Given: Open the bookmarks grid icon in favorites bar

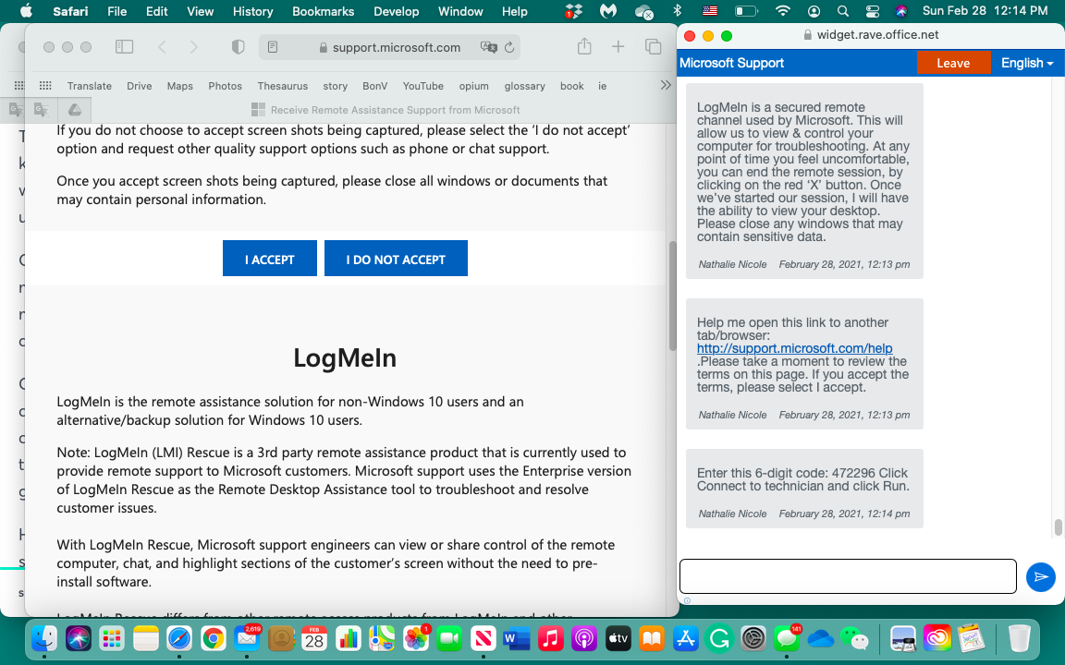Looking at the screenshot, I should click(x=44, y=86).
